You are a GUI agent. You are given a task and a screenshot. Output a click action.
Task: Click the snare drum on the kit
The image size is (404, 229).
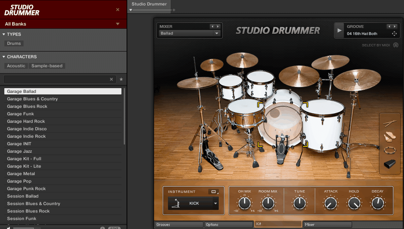click(245, 113)
